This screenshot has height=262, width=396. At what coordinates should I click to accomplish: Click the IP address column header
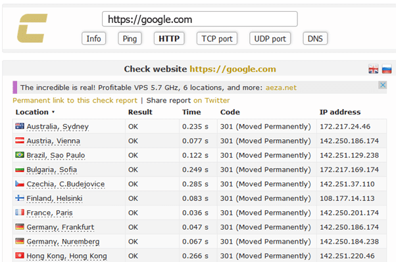coord(340,112)
